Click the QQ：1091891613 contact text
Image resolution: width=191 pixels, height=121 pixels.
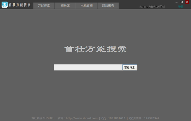113,118
